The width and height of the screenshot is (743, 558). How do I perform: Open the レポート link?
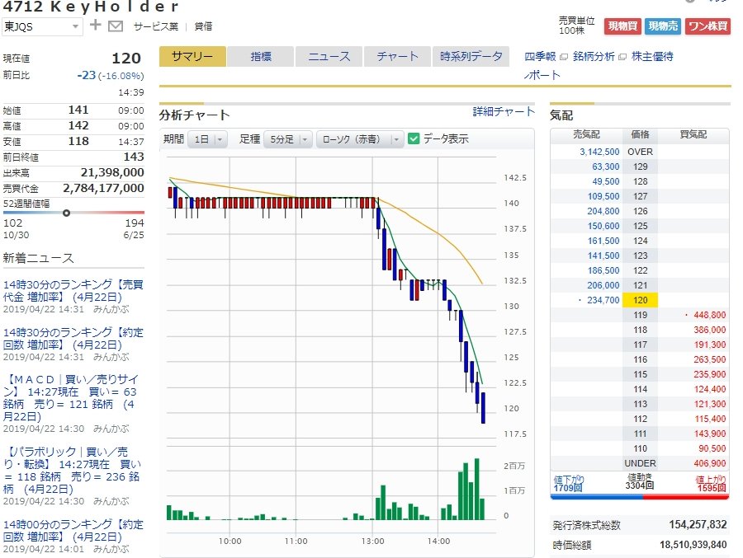542,75
